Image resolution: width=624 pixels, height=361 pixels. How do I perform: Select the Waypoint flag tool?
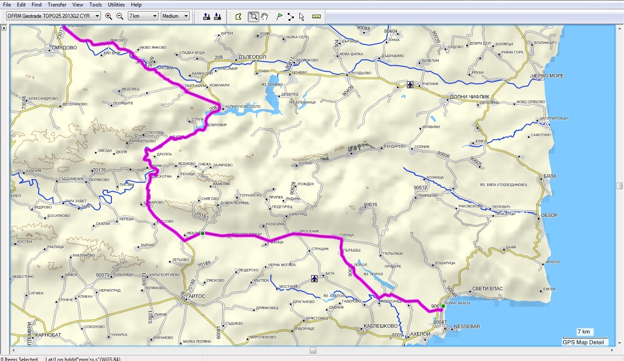[x=279, y=16]
